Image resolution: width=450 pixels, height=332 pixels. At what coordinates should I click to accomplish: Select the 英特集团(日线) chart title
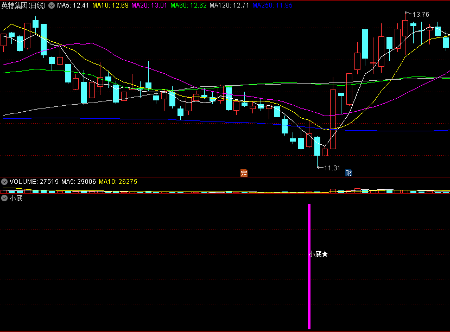(x=23, y=5)
